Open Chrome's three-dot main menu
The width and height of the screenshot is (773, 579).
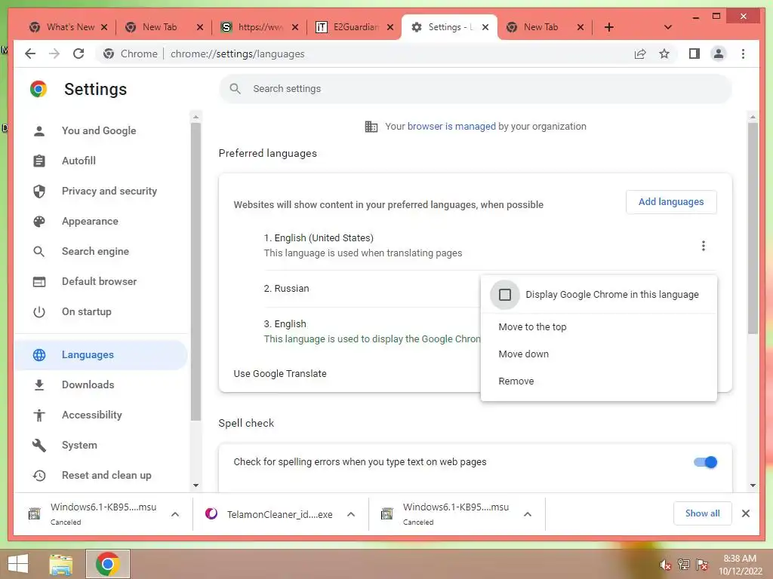[x=743, y=54]
